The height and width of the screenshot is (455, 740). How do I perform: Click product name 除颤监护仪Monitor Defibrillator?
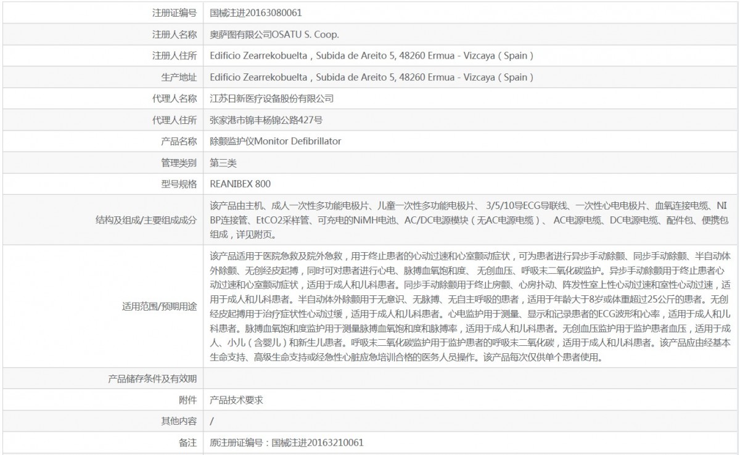pyautogui.click(x=275, y=141)
